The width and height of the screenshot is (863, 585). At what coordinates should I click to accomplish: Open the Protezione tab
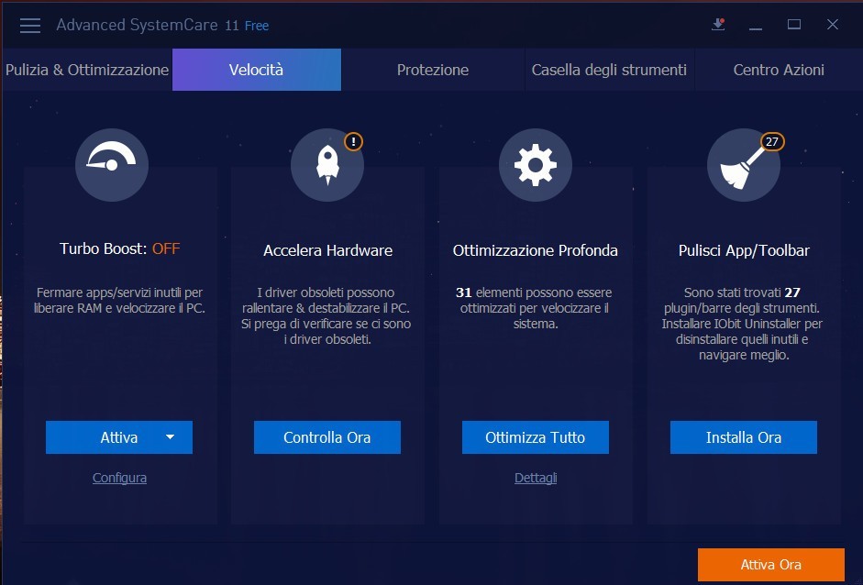click(432, 70)
